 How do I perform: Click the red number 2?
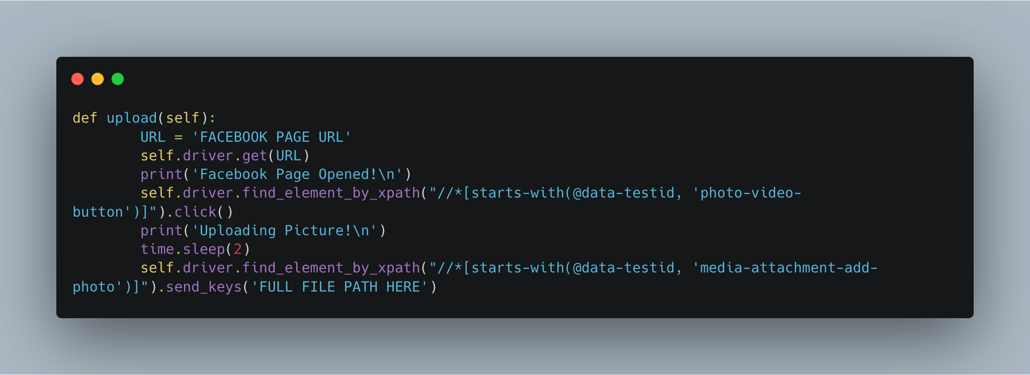238,249
